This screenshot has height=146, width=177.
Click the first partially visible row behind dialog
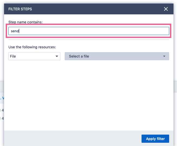pos(2,110)
